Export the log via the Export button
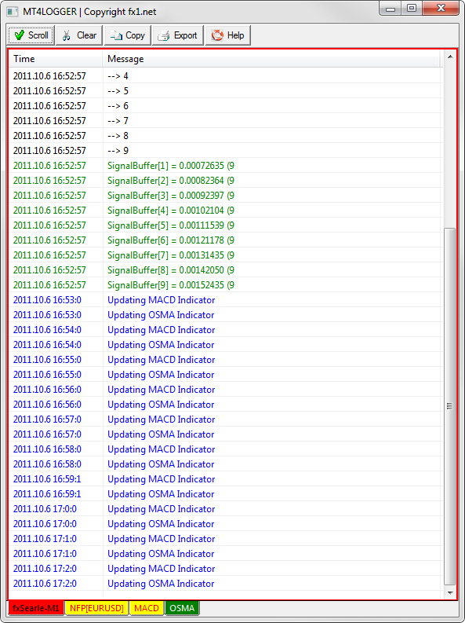The image size is (465, 623). click(x=177, y=35)
